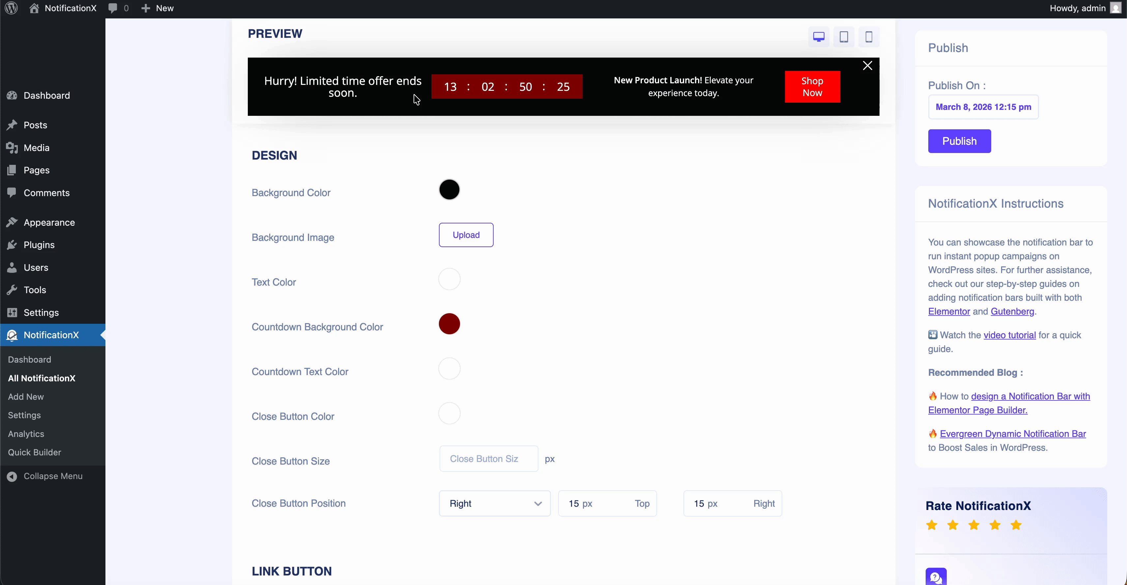Expand the NotificationX submenu arrow
The image size is (1127, 585).
[x=102, y=335]
